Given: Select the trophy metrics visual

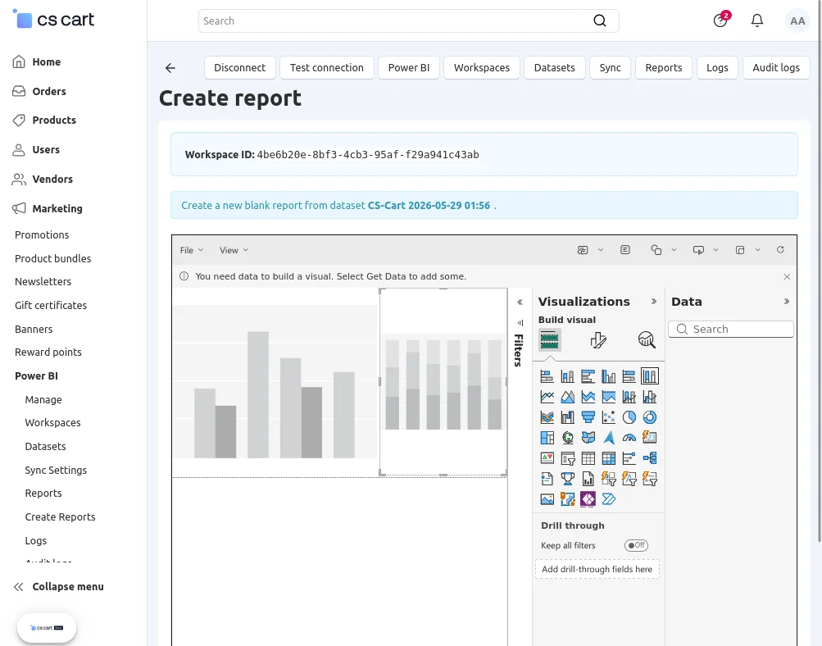Looking at the screenshot, I should point(567,478).
